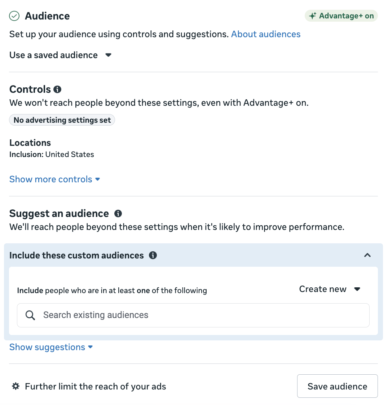Click the Advantage+ sparkle icon
This screenshot has width=388, height=405.
tap(313, 16)
